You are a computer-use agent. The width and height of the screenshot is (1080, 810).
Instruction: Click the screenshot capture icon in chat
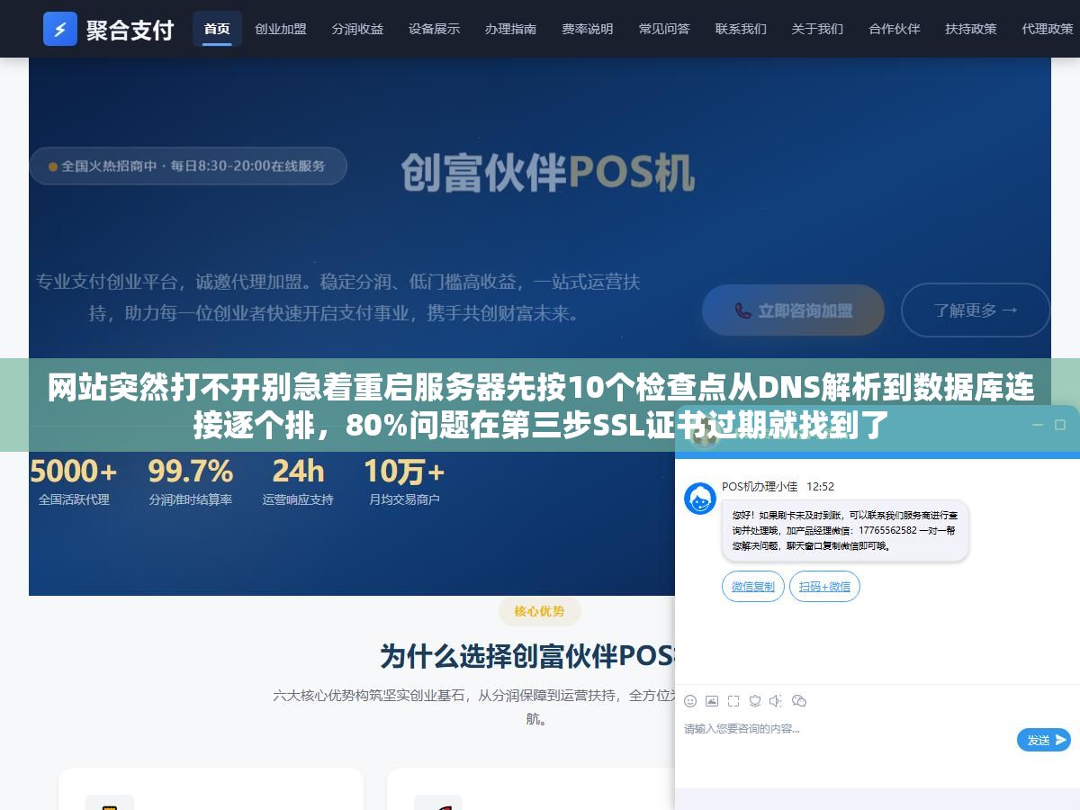click(733, 701)
